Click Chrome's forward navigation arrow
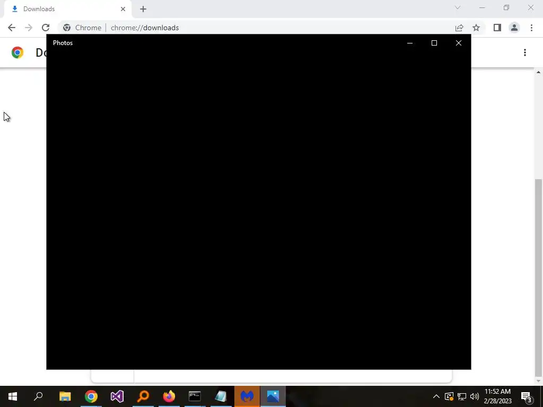This screenshot has width=543, height=407. (x=29, y=28)
